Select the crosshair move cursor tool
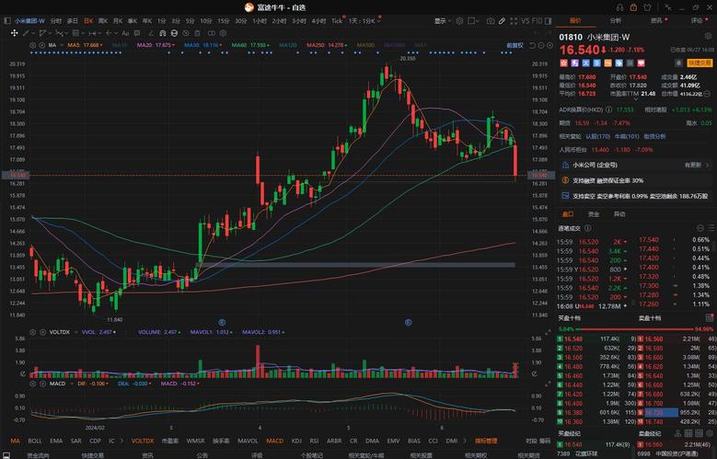The image size is (717, 459). [x=14, y=33]
